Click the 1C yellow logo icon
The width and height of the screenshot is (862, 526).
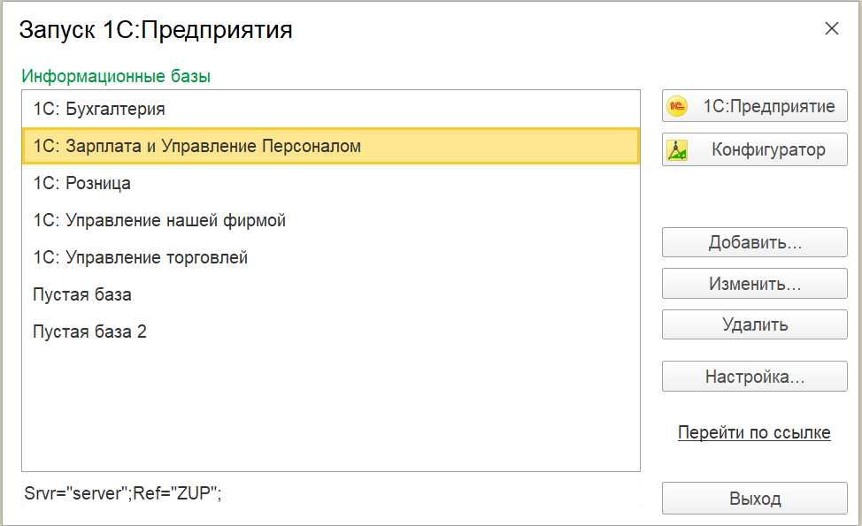677,106
